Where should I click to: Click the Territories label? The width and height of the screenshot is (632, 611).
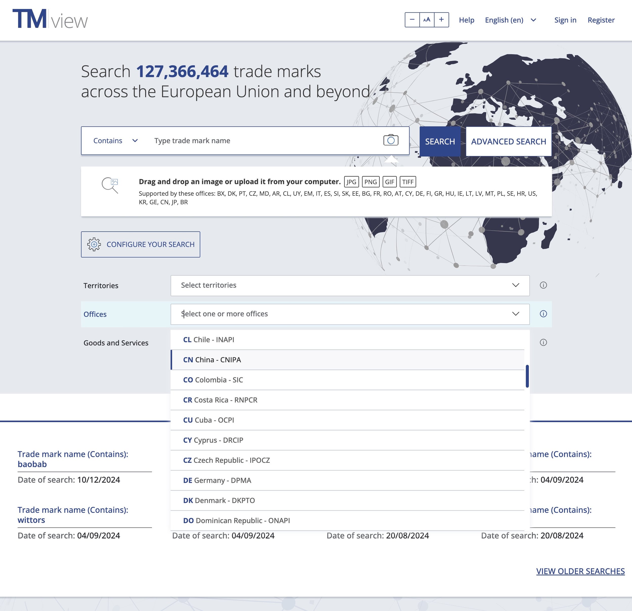coord(101,286)
